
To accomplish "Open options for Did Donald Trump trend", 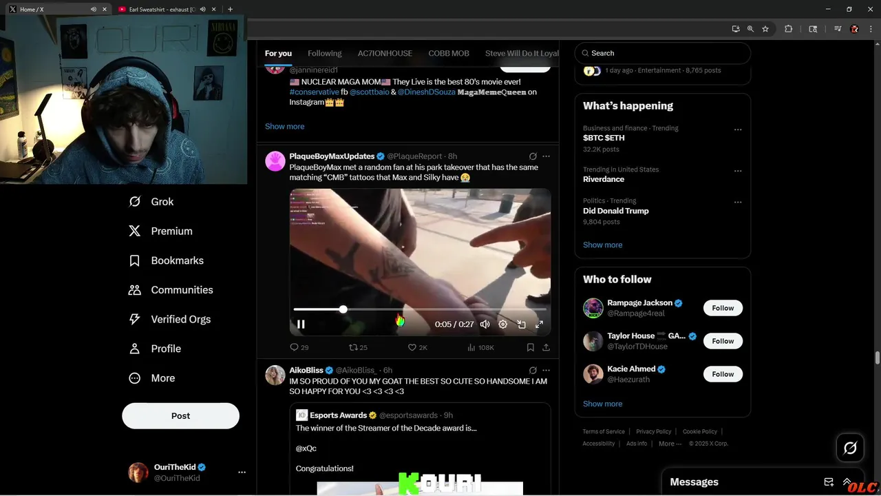I will pyautogui.click(x=738, y=203).
